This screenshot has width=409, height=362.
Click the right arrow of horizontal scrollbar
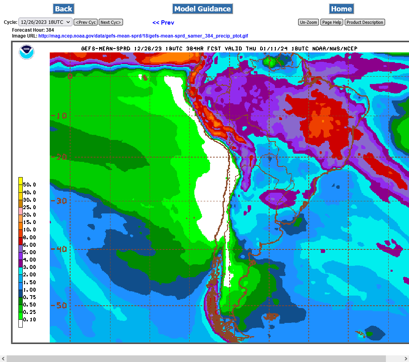(405, 358)
